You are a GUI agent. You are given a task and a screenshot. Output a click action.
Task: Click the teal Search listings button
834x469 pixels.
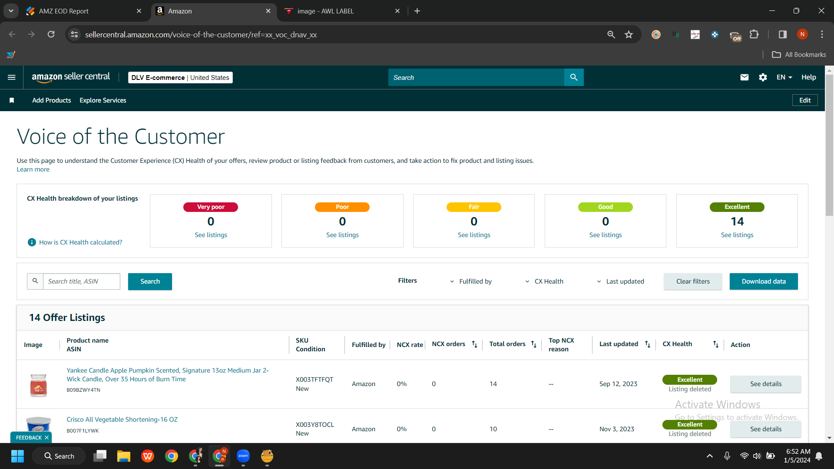pos(150,281)
